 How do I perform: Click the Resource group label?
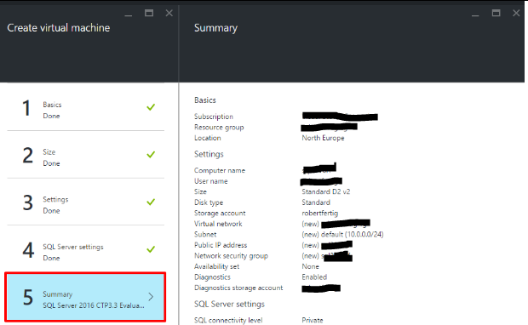pyautogui.click(x=219, y=127)
